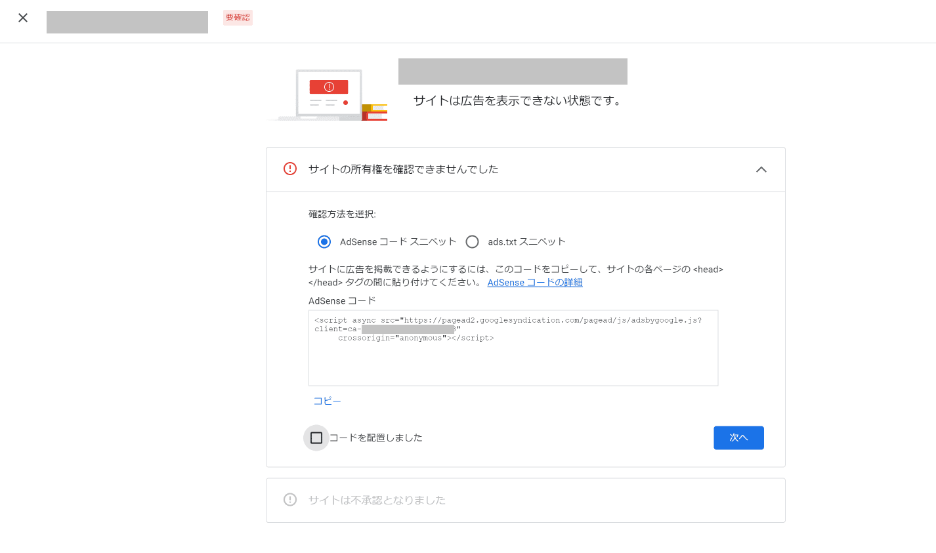The height and width of the screenshot is (553, 936).
Task: Close the site details page with the X icon
Action: 23,18
